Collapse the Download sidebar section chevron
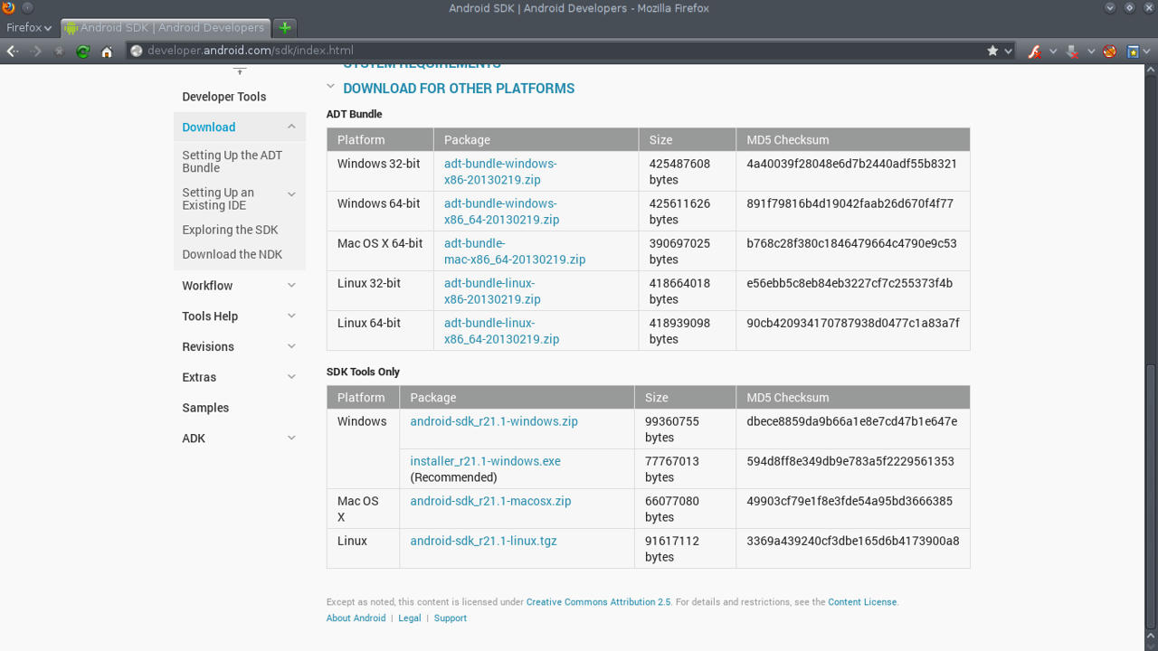1158x651 pixels. tap(291, 127)
